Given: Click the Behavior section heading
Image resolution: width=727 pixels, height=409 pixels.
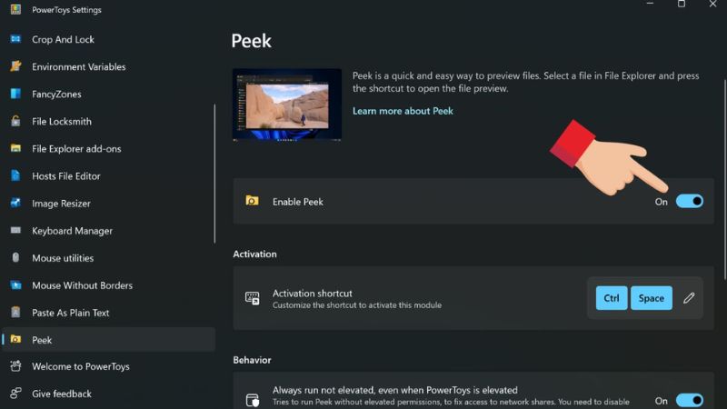Looking at the screenshot, I should pyautogui.click(x=252, y=360).
